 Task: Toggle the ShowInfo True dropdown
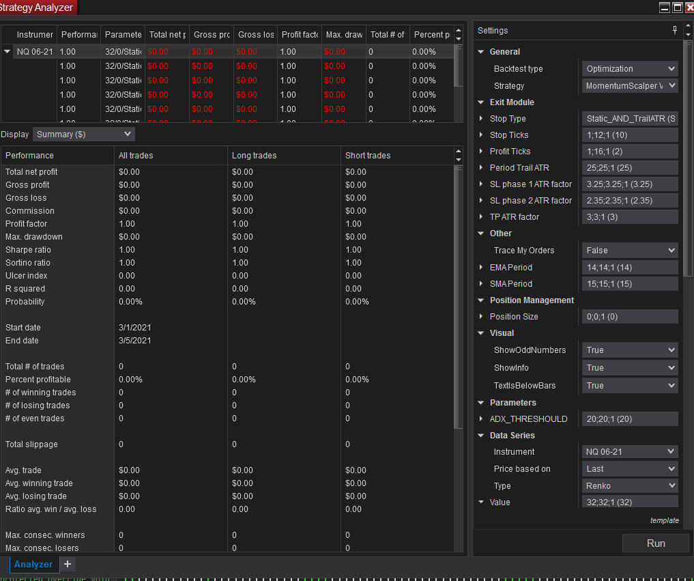(630, 367)
